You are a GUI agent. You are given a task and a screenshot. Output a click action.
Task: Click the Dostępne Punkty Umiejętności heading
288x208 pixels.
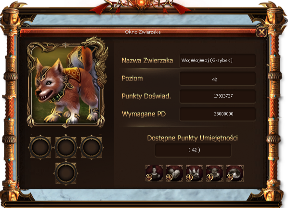point(192,138)
